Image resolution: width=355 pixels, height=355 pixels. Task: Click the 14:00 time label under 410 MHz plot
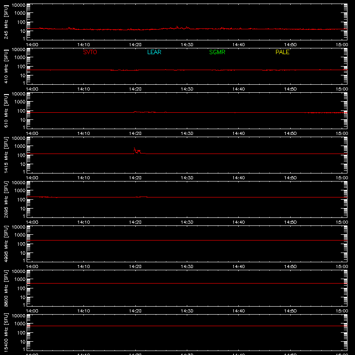pos(32,89)
